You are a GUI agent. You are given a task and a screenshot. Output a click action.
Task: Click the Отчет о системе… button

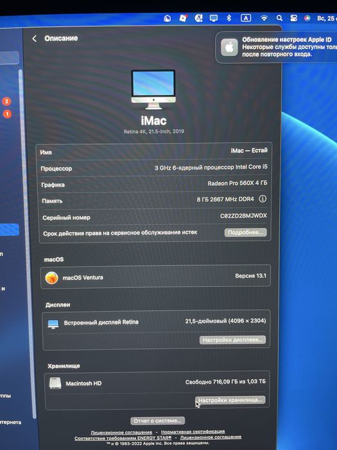click(158, 420)
